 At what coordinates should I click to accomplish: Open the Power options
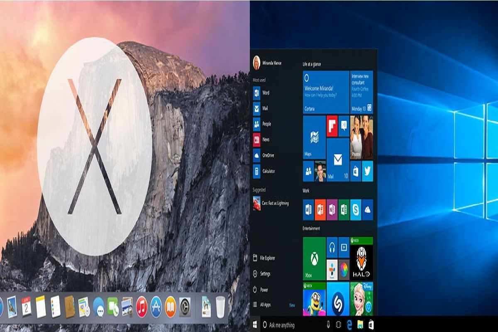click(x=264, y=290)
